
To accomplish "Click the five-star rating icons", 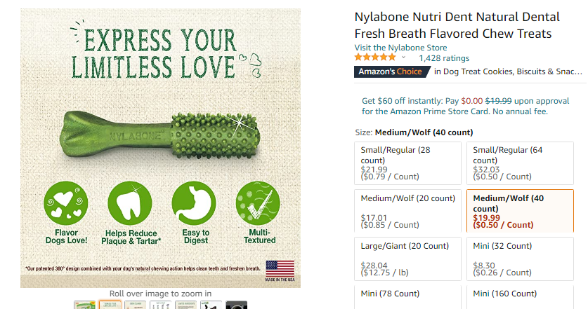I will (x=376, y=58).
